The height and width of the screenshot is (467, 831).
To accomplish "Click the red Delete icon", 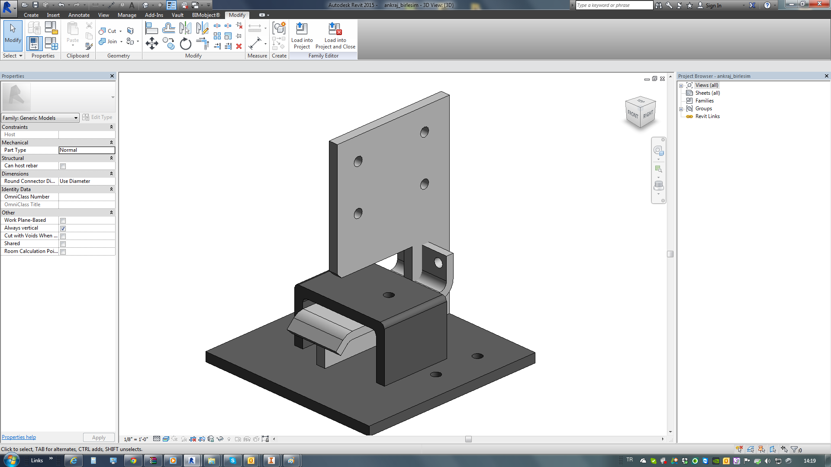I will (x=239, y=46).
